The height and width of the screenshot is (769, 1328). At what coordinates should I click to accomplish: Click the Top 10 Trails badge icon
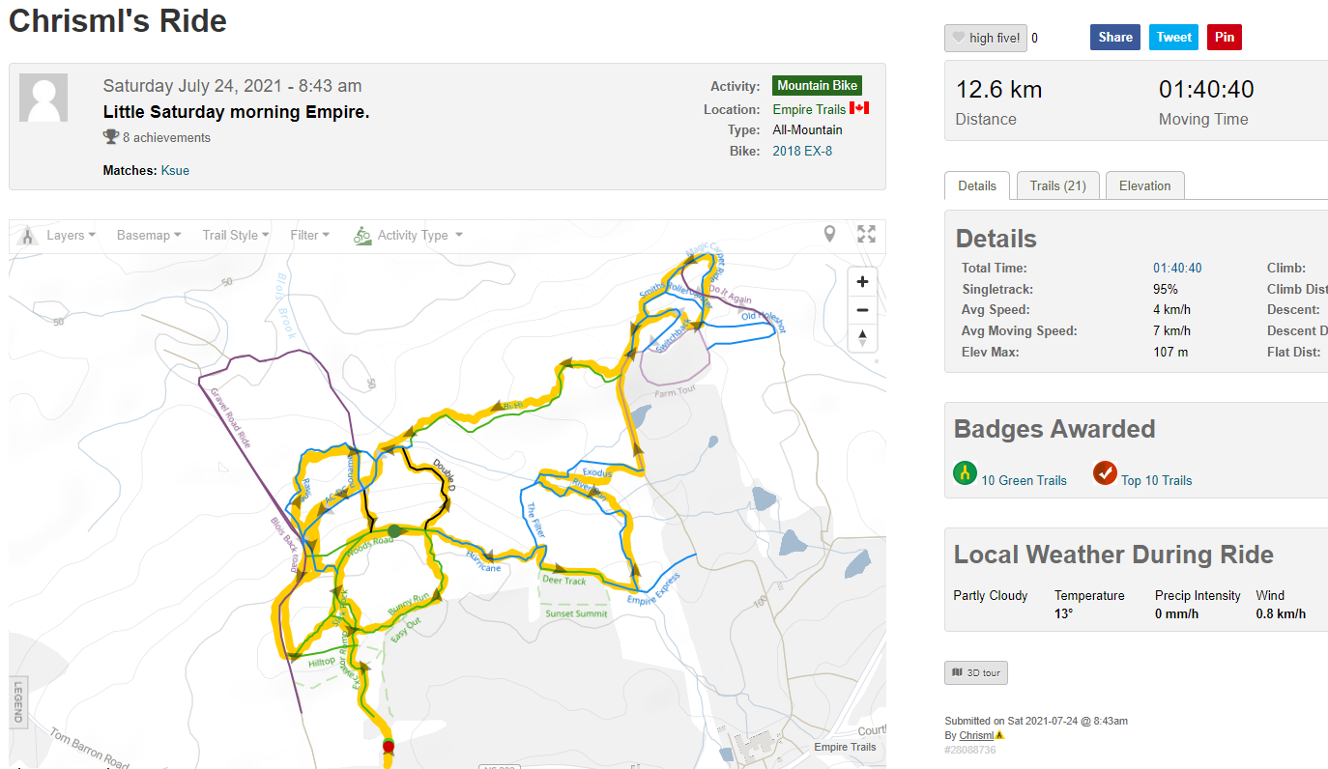click(x=1105, y=473)
